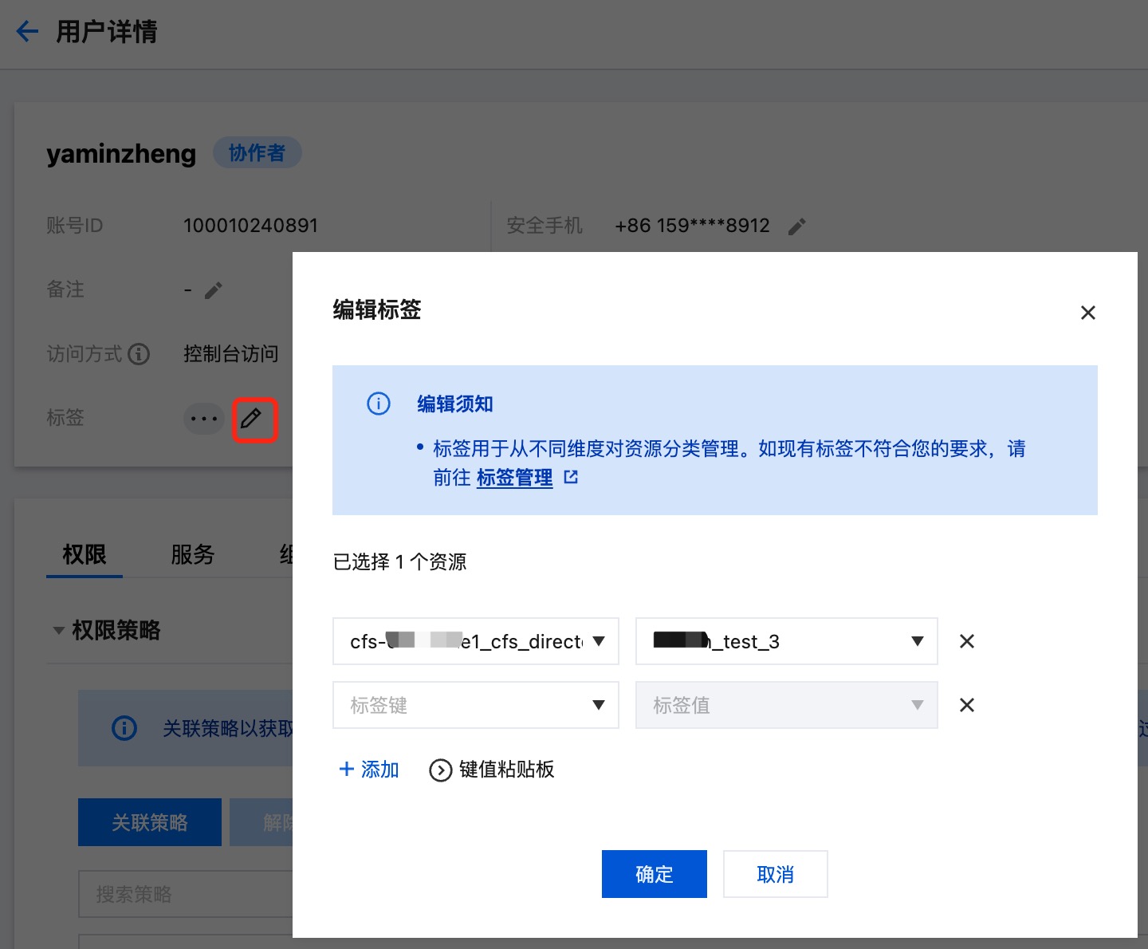Switch to the 权限 tab
The height and width of the screenshot is (949, 1148).
85,554
